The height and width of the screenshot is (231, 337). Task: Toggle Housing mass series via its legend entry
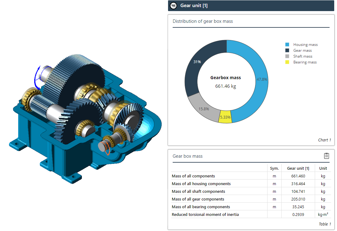click(305, 44)
